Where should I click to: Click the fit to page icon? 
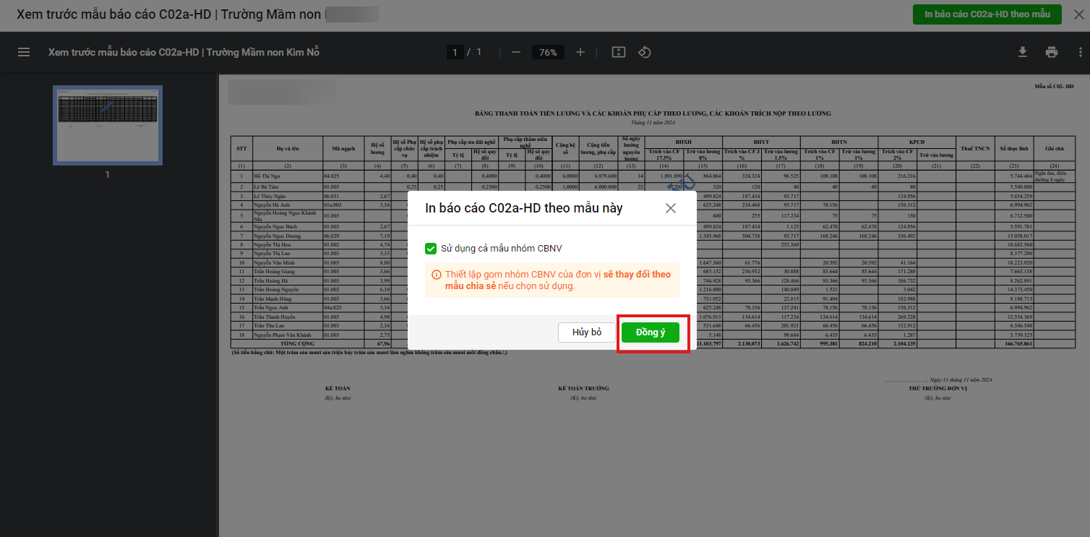(618, 52)
